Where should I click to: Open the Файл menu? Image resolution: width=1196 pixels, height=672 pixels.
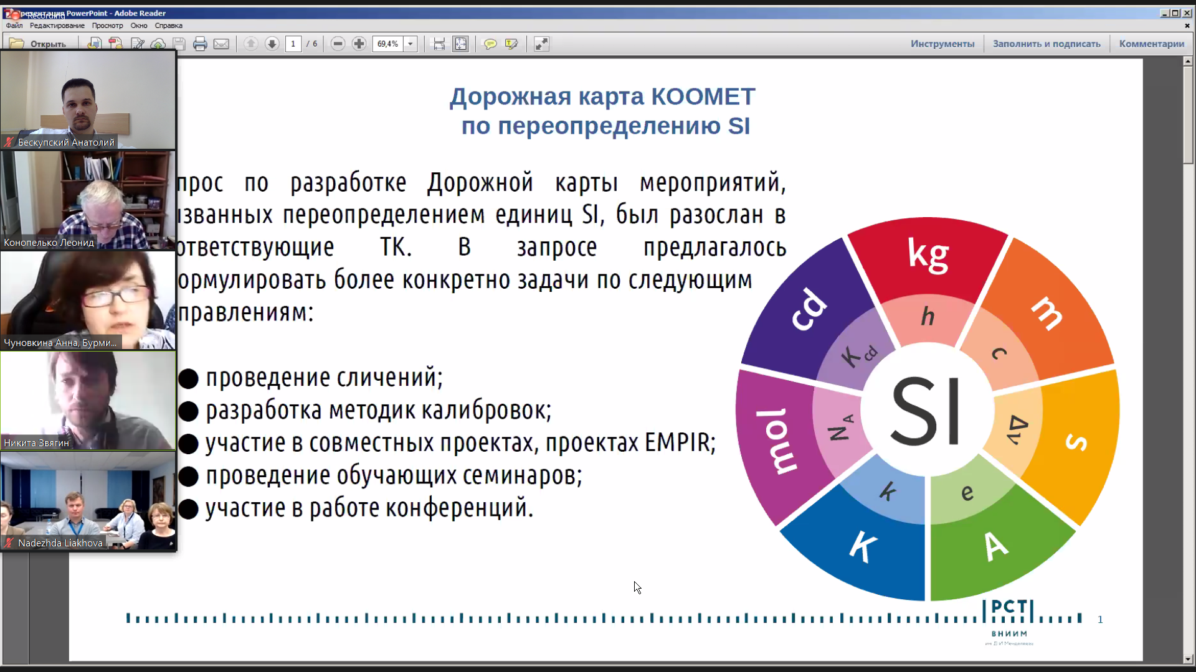click(x=14, y=26)
